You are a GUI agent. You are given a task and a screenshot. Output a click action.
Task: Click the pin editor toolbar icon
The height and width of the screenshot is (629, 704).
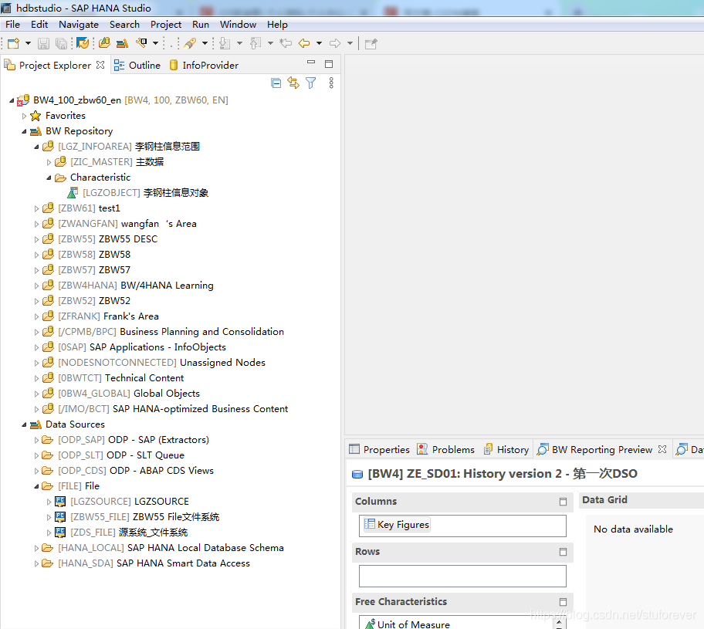(x=371, y=43)
